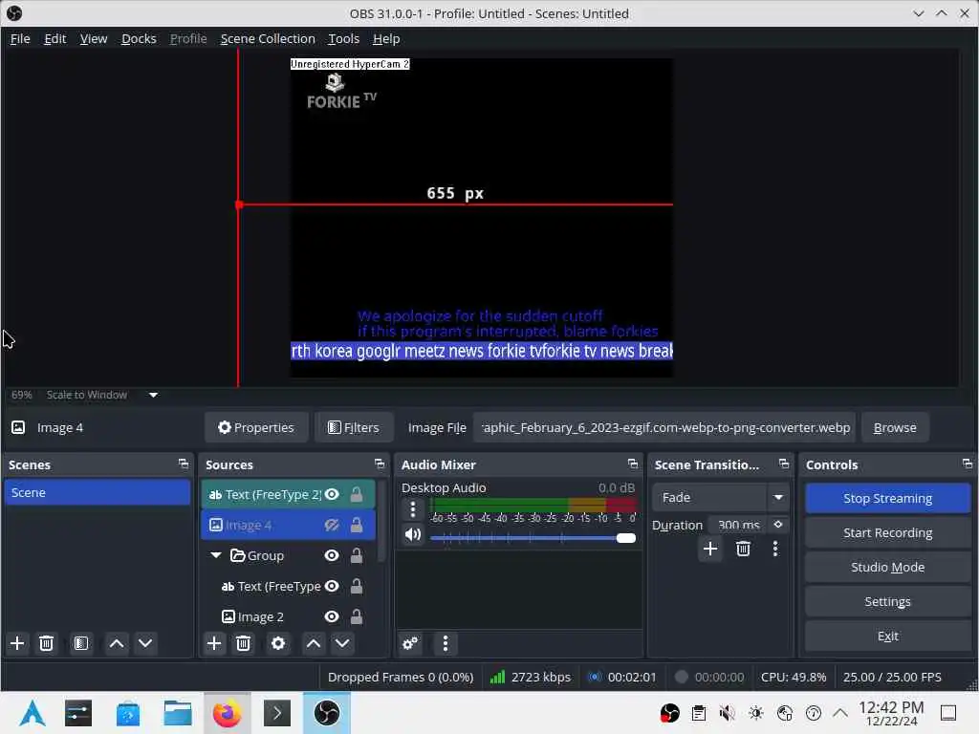Screen dimensions: 979x734
Task: Toggle visibility of the Group source
Action: pos(332,555)
